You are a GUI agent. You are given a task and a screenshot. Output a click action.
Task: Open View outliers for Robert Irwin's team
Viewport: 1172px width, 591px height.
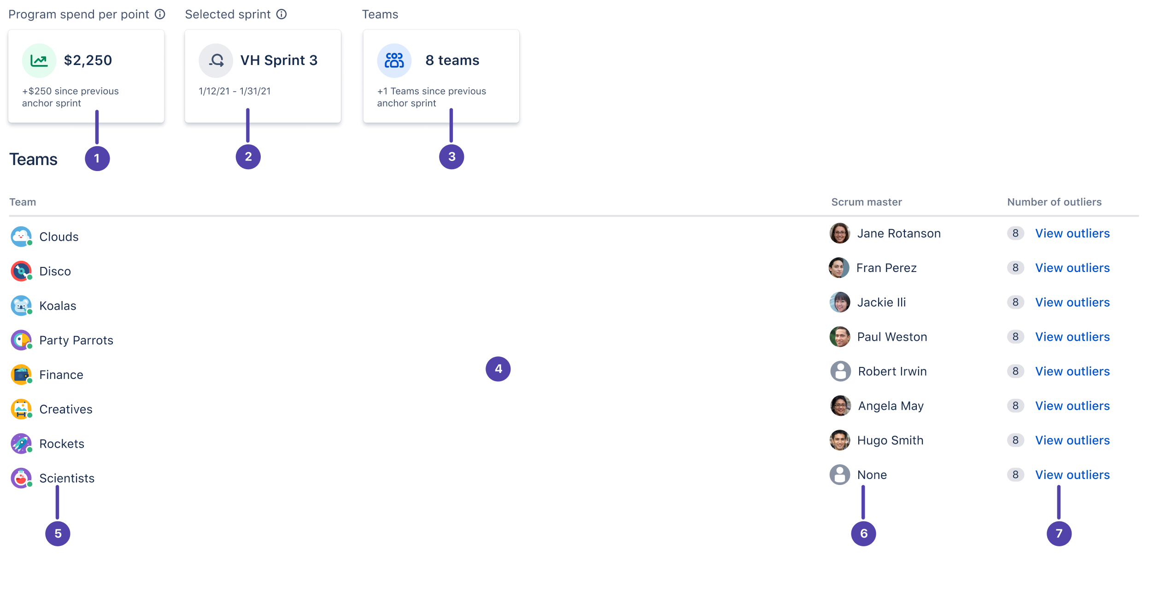(x=1072, y=371)
